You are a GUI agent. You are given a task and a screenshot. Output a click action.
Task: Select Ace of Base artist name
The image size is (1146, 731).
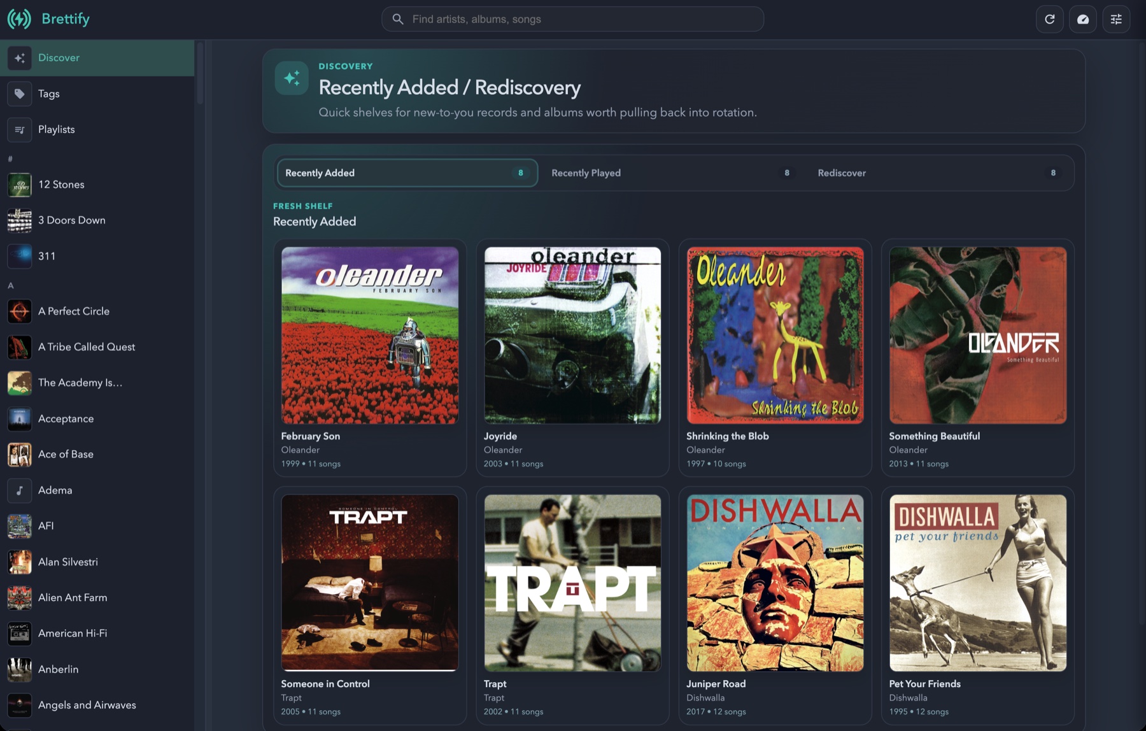(66, 455)
